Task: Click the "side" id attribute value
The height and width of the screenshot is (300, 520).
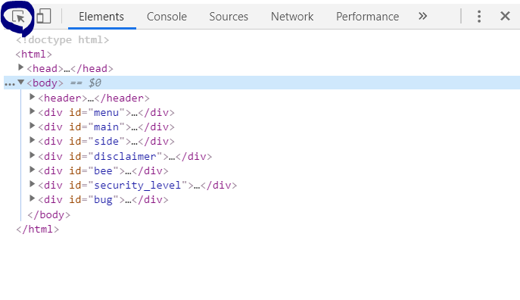Action: coord(106,142)
